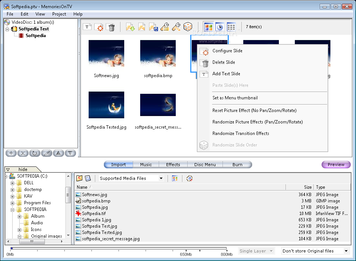Switch to grid list view icon
Viewport: 356px width, 261px height.
[x=231, y=27]
